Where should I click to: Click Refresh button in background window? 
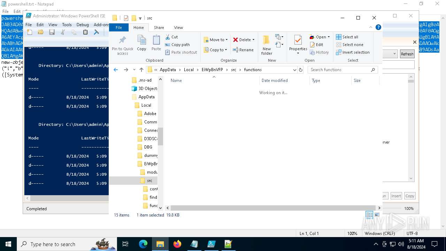pos(407,54)
